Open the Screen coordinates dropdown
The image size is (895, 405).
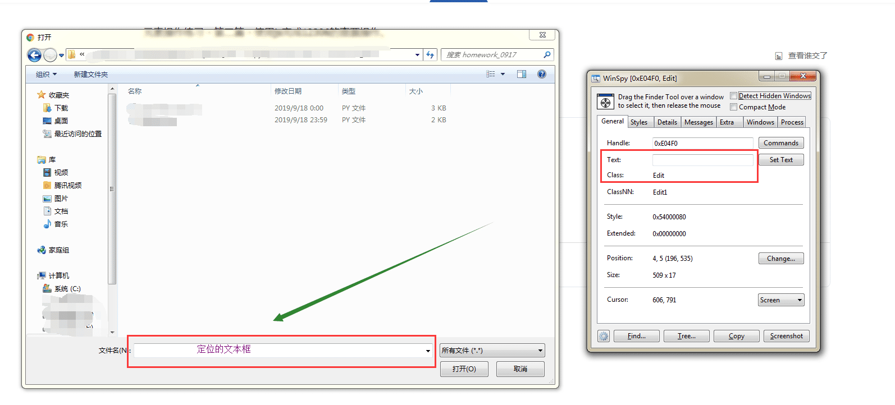point(781,300)
